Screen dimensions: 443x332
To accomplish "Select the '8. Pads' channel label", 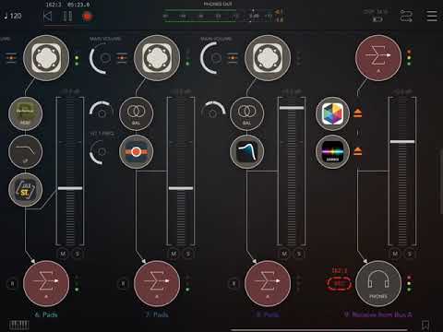I will click(268, 314).
